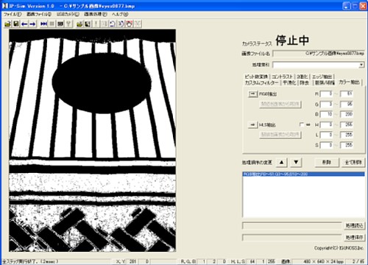Open the ヘルプ menu
Screen dimensions: 368x265
pyautogui.click(x=120, y=14)
